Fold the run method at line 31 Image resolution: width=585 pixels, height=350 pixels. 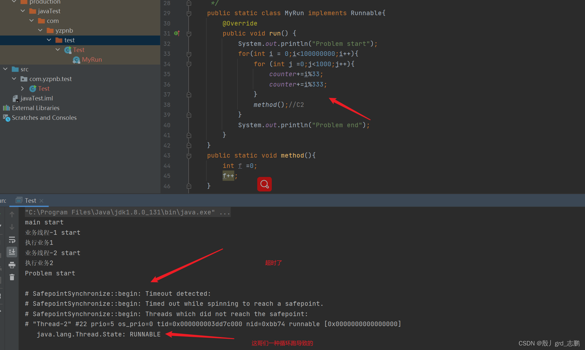tap(189, 34)
